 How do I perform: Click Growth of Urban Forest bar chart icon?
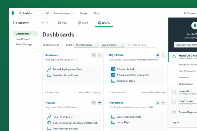49,75
